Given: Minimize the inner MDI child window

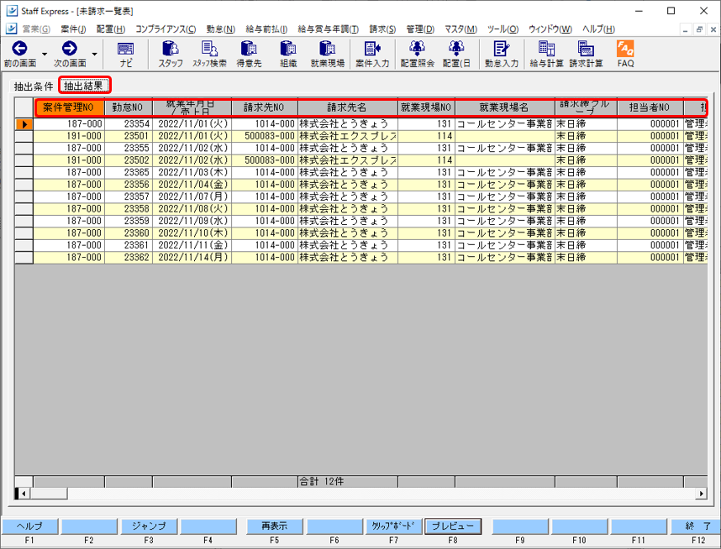Looking at the screenshot, I should [x=686, y=29].
